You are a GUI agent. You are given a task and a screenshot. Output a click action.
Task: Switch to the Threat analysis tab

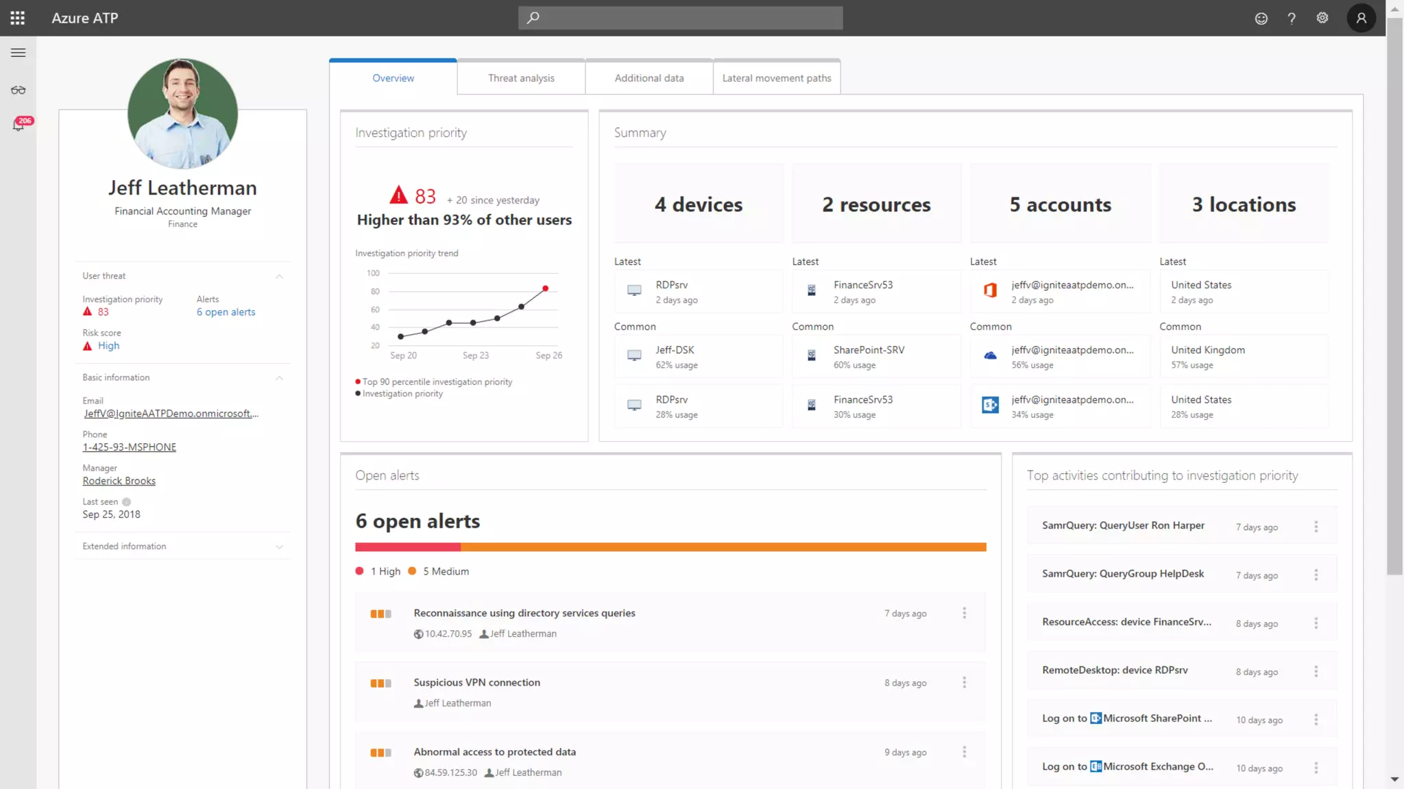[x=521, y=78]
